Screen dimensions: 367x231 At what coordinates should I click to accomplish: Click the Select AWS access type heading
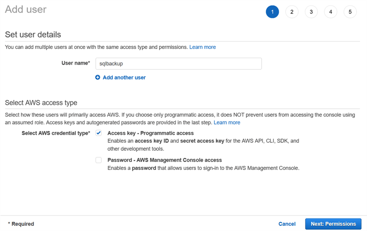click(41, 103)
